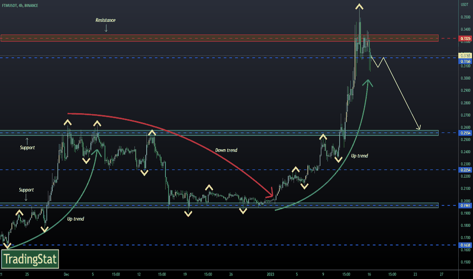Click the 0.3400 price axis tick

tap(465, 29)
